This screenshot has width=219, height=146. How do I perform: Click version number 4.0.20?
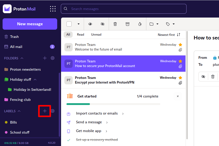52,143
